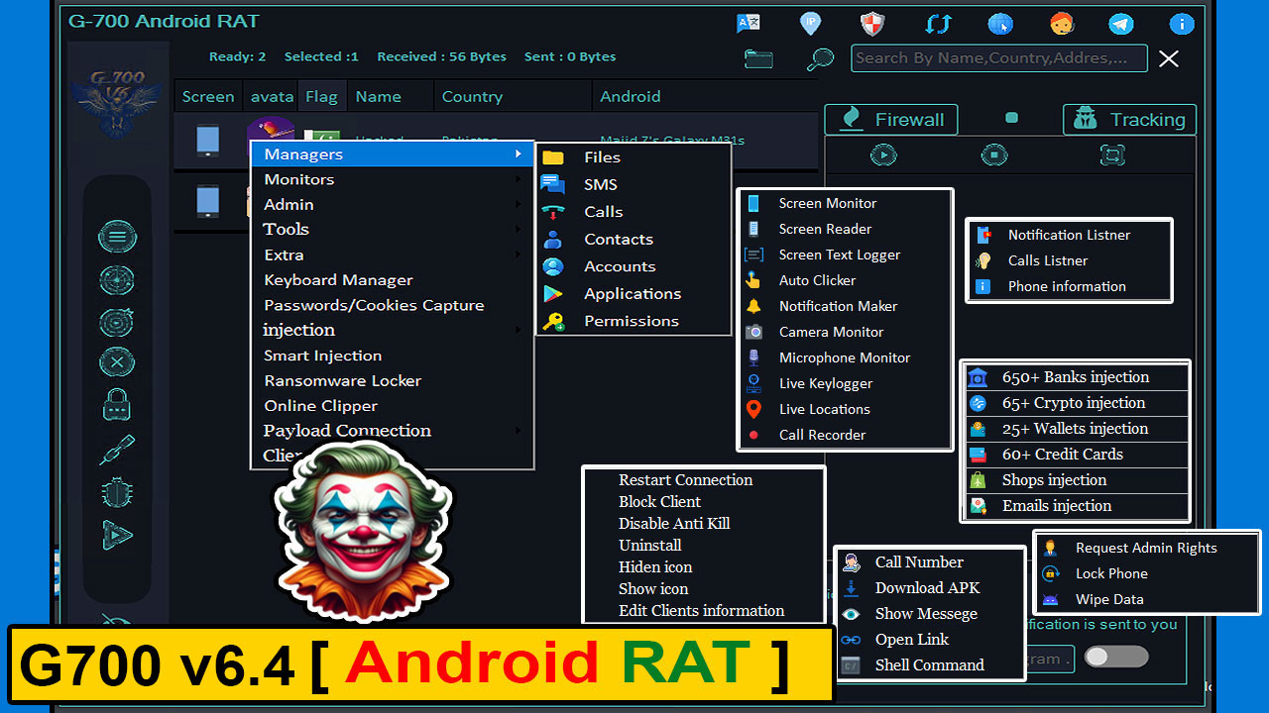Viewport: 1269px width, 713px height.
Task: Click the shield security icon
Action: (872, 23)
